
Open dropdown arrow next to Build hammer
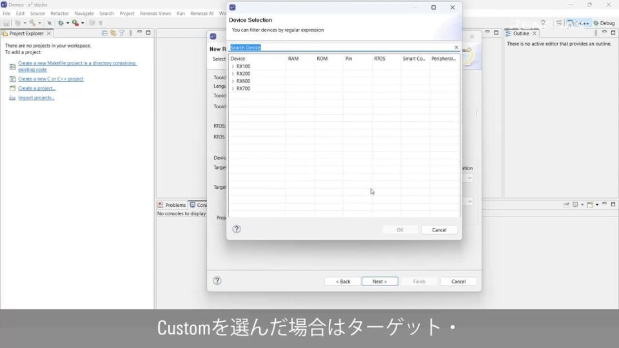point(39,23)
